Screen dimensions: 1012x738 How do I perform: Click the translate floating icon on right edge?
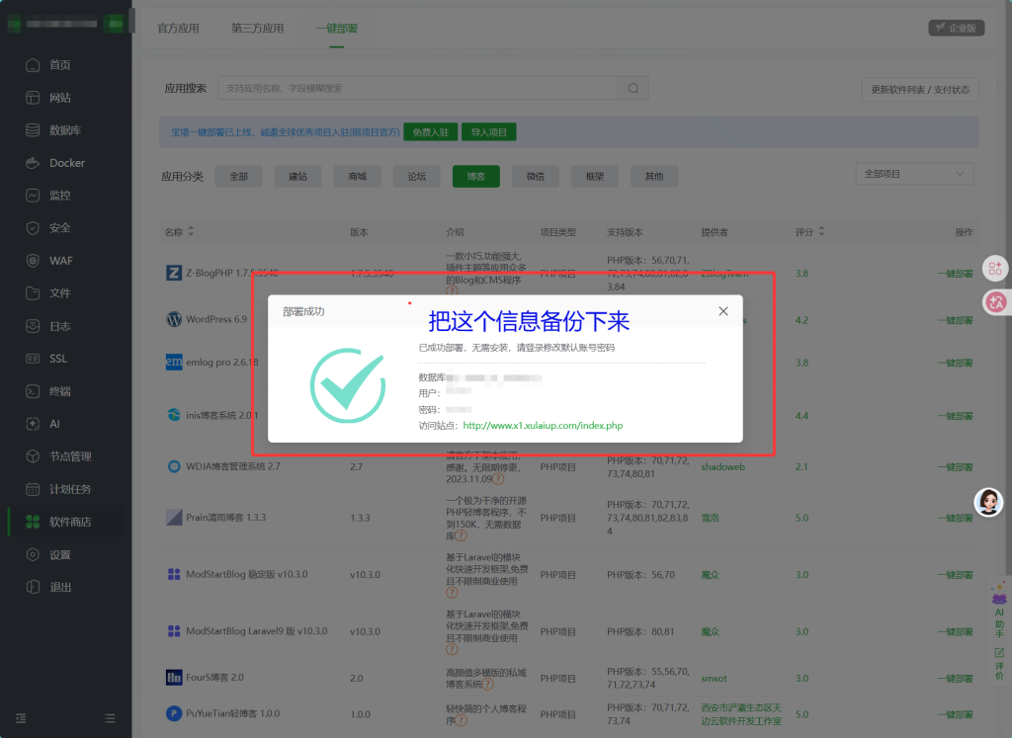pos(995,301)
